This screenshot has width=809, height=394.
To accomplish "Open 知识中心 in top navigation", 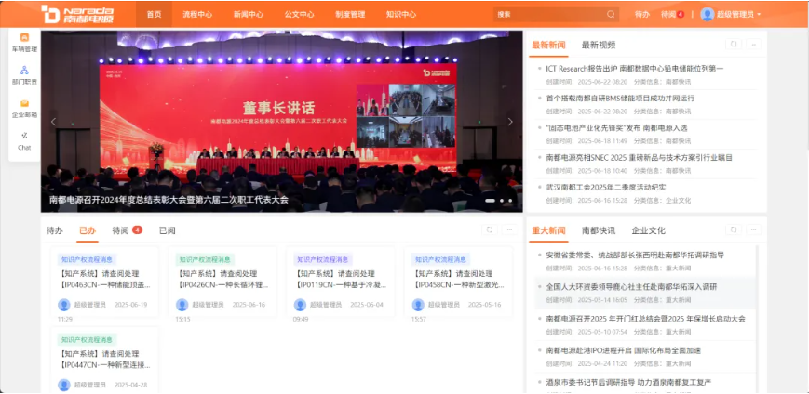I will tap(401, 15).
